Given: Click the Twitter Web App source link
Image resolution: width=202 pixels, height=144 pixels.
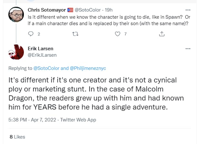Looking at the screenshot, I should [x=78, y=120].
